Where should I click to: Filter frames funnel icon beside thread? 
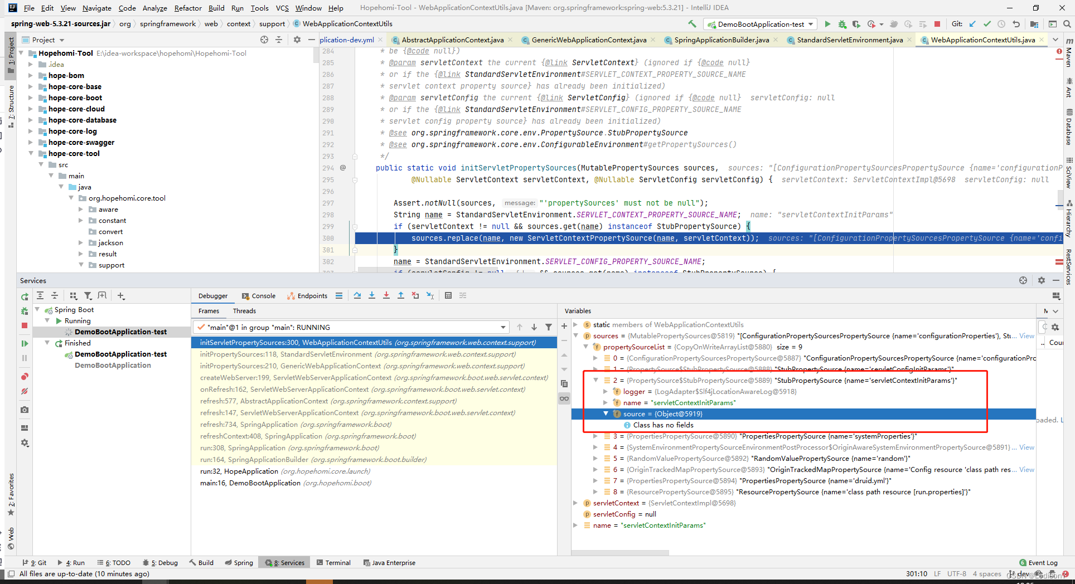(549, 327)
